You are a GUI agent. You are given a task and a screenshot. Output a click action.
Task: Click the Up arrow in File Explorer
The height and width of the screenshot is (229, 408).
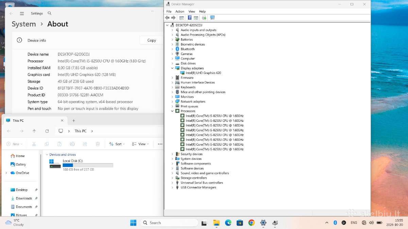pos(34,131)
